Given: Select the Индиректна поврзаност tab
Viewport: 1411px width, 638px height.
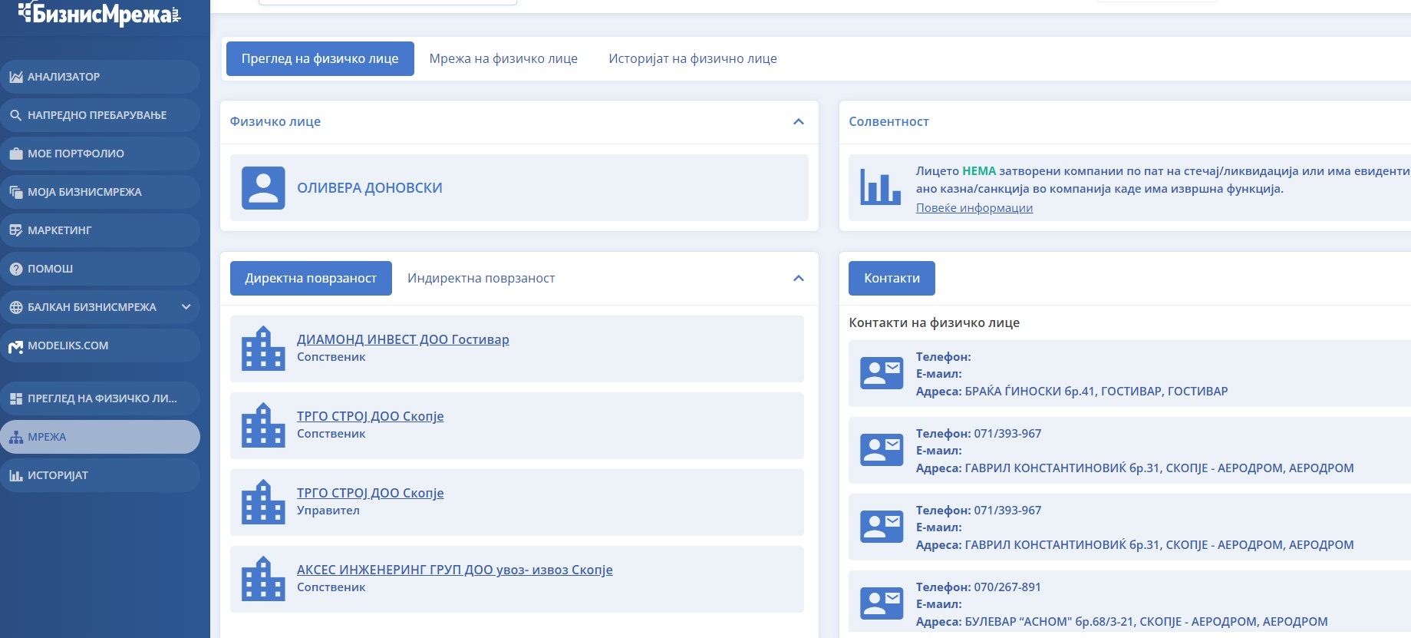Looking at the screenshot, I should click(x=480, y=278).
